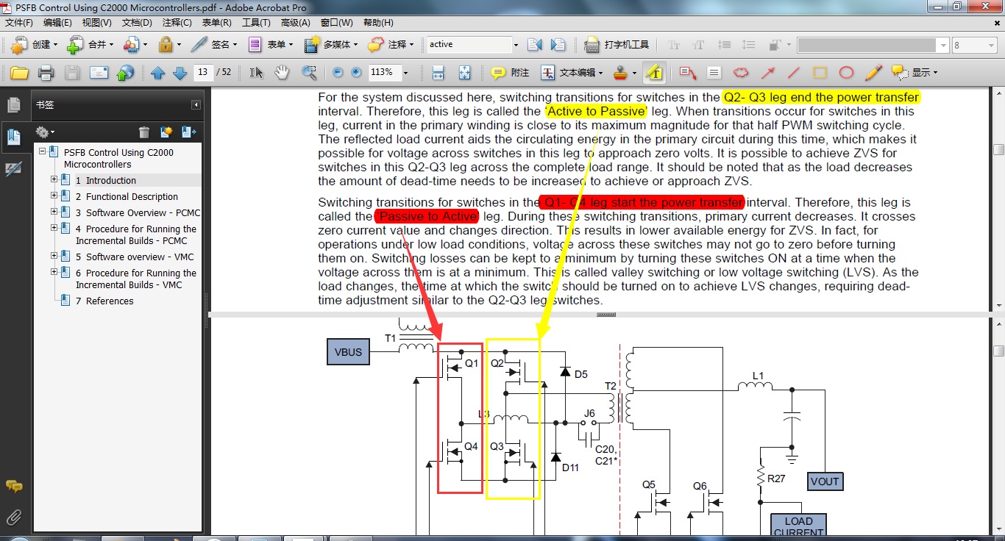The width and height of the screenshot is (1005, 541).
Task: Open the 工具(T) menu
Action: [256, 23]
